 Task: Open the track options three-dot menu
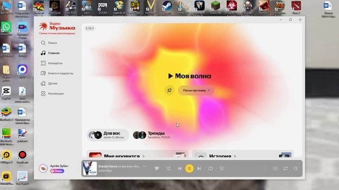(x=145, y=167)
